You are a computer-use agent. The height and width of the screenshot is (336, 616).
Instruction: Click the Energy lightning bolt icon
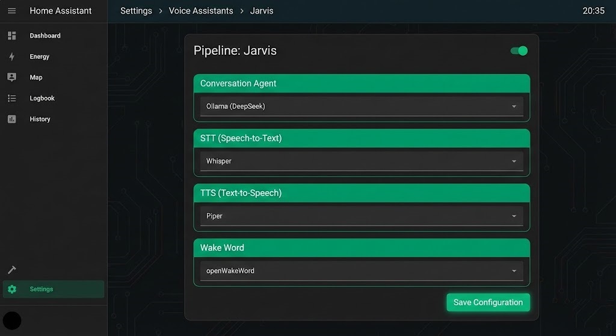12,57
